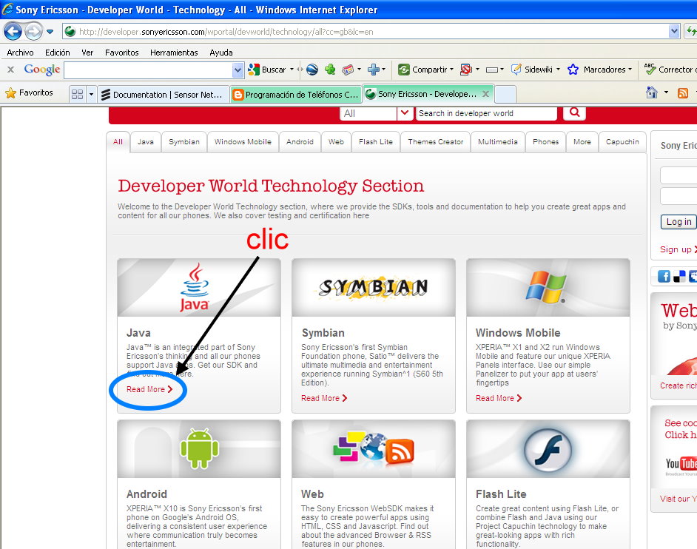
Task: Select the Symbian tab
Action: [x=184, y=142]
